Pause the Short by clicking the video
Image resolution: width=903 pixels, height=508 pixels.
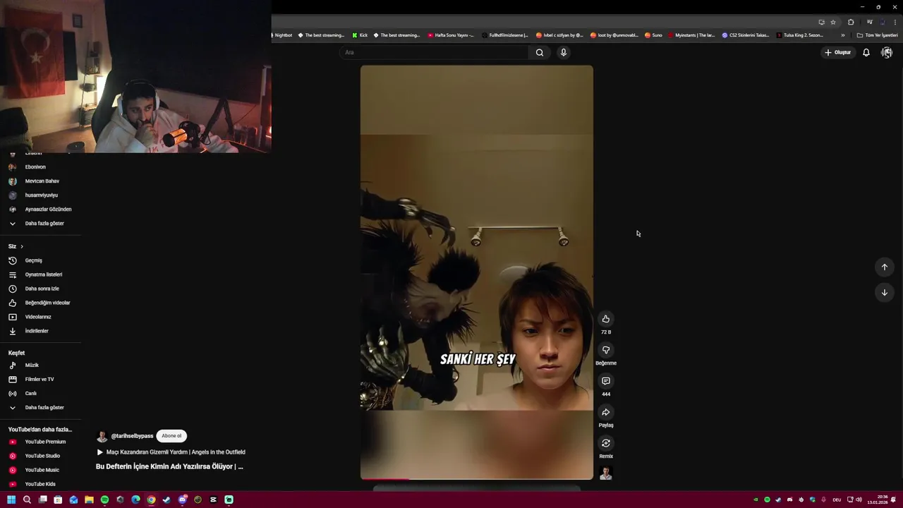pyautogui.click(x=477, y=272)
